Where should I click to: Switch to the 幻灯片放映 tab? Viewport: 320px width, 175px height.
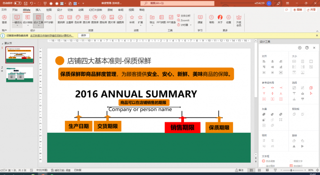(96, 10)
